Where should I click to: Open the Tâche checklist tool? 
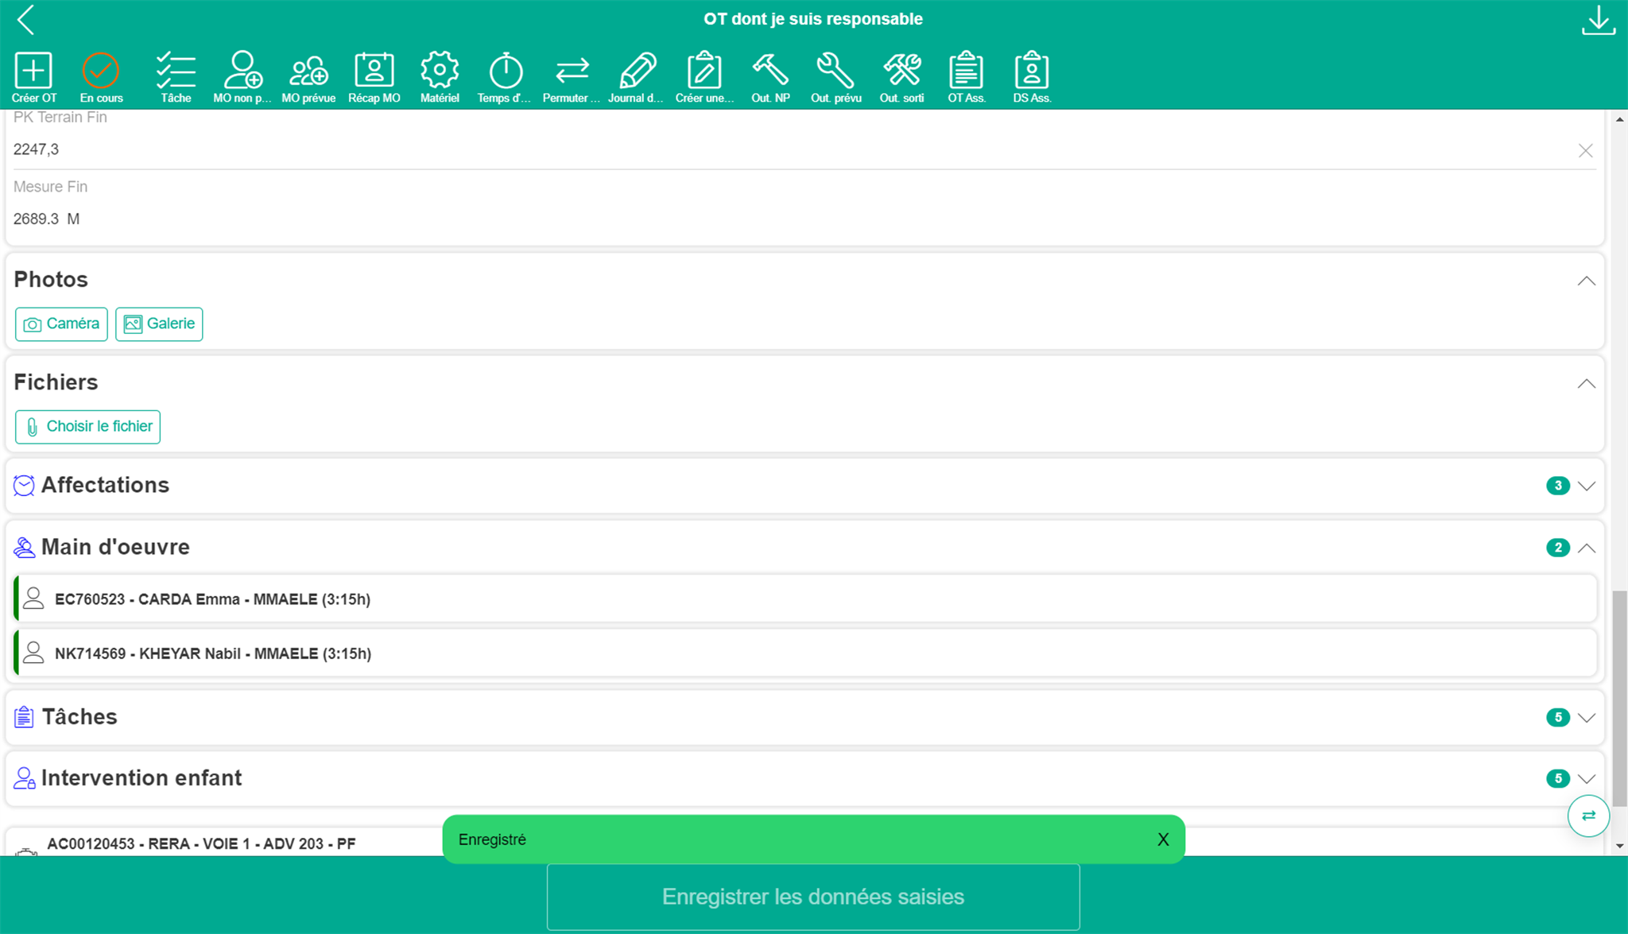click(x=176, y=72)
